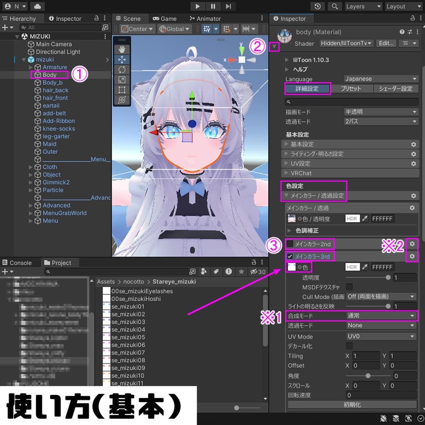Click the gear icon next to メインカラー3rd
Screen dimensions: 425x425
click(412, 256)
